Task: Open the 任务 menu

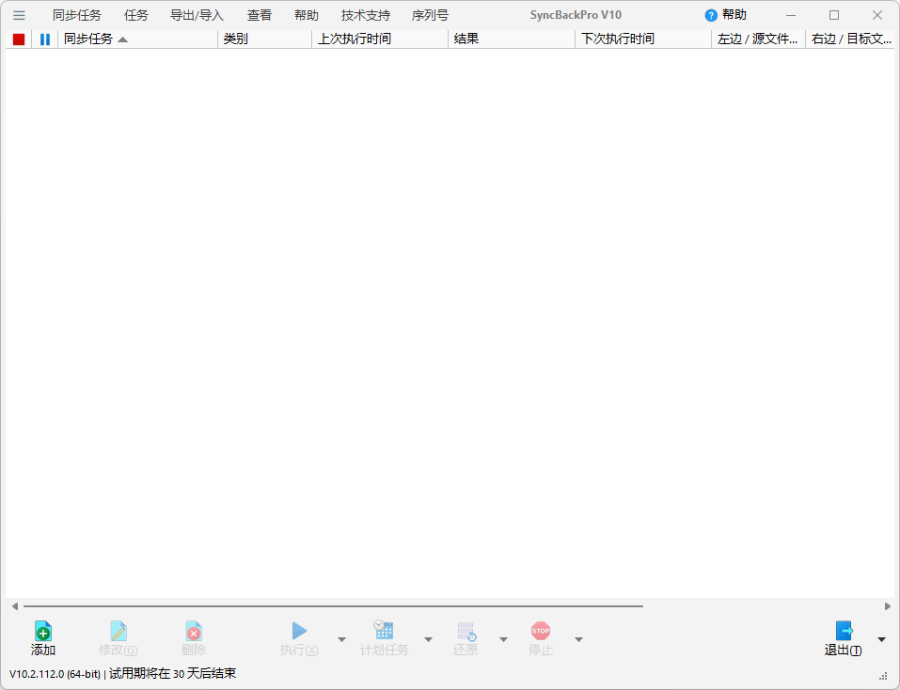Action: click(136, 15)
